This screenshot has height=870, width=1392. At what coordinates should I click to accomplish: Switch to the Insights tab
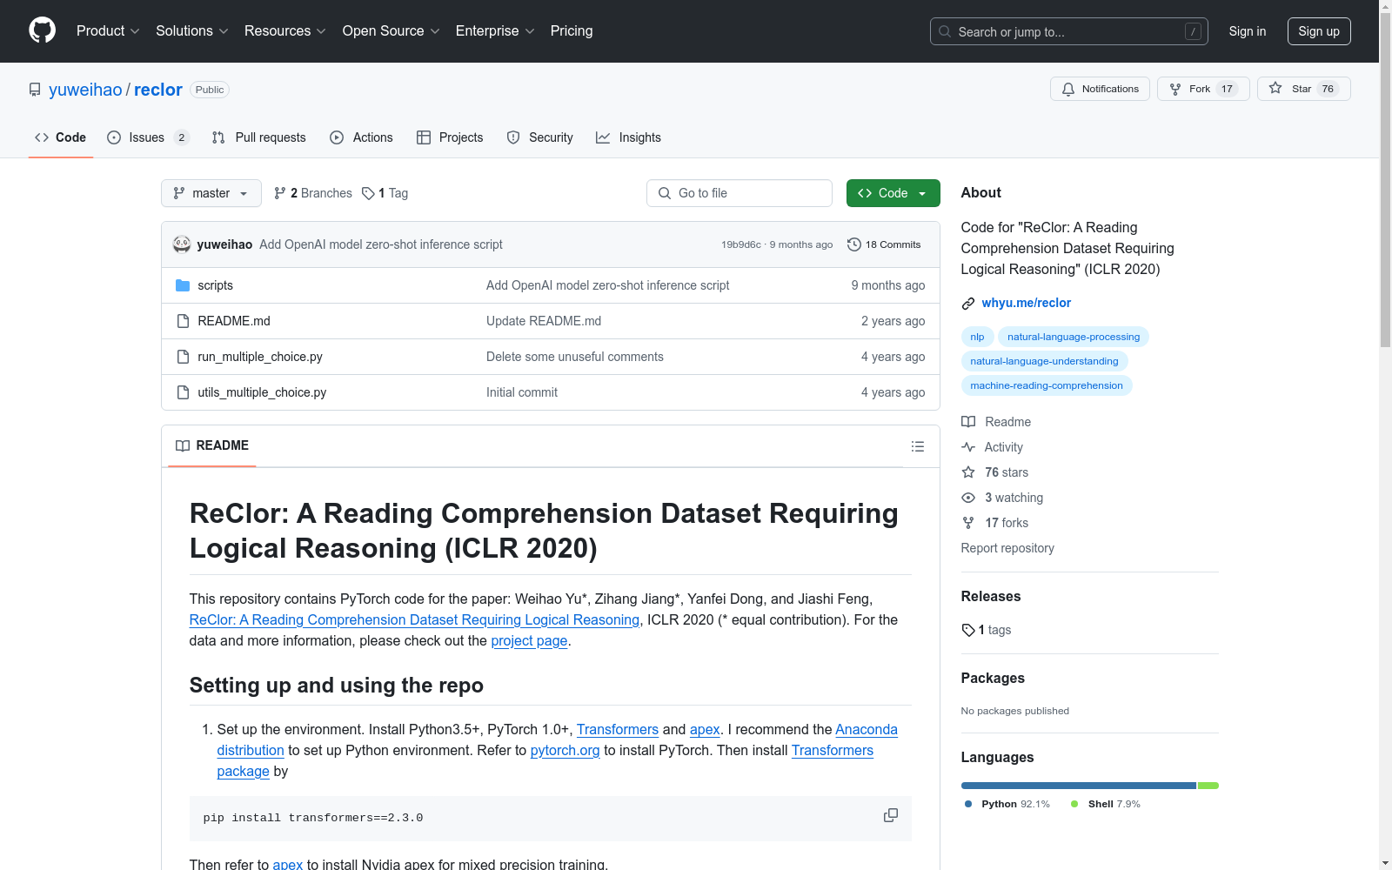pyautogui.click(x=628, y=137)
